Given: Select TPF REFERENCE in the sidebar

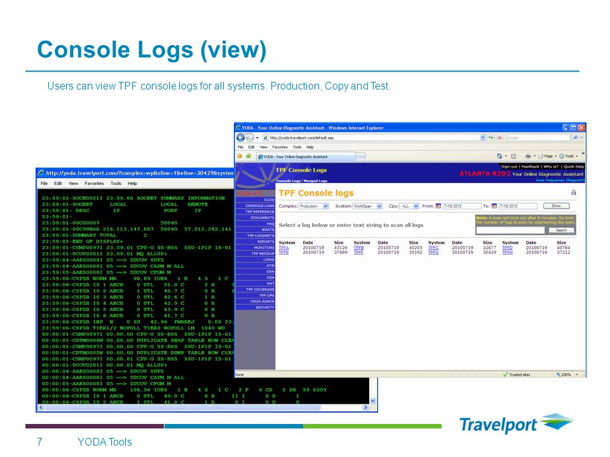Looking at the screenshot, I should (x=255, y=212).
